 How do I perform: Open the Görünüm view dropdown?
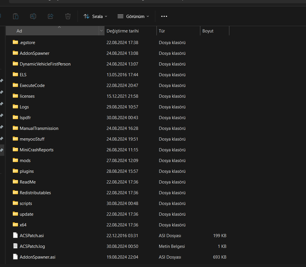point(133,16)
